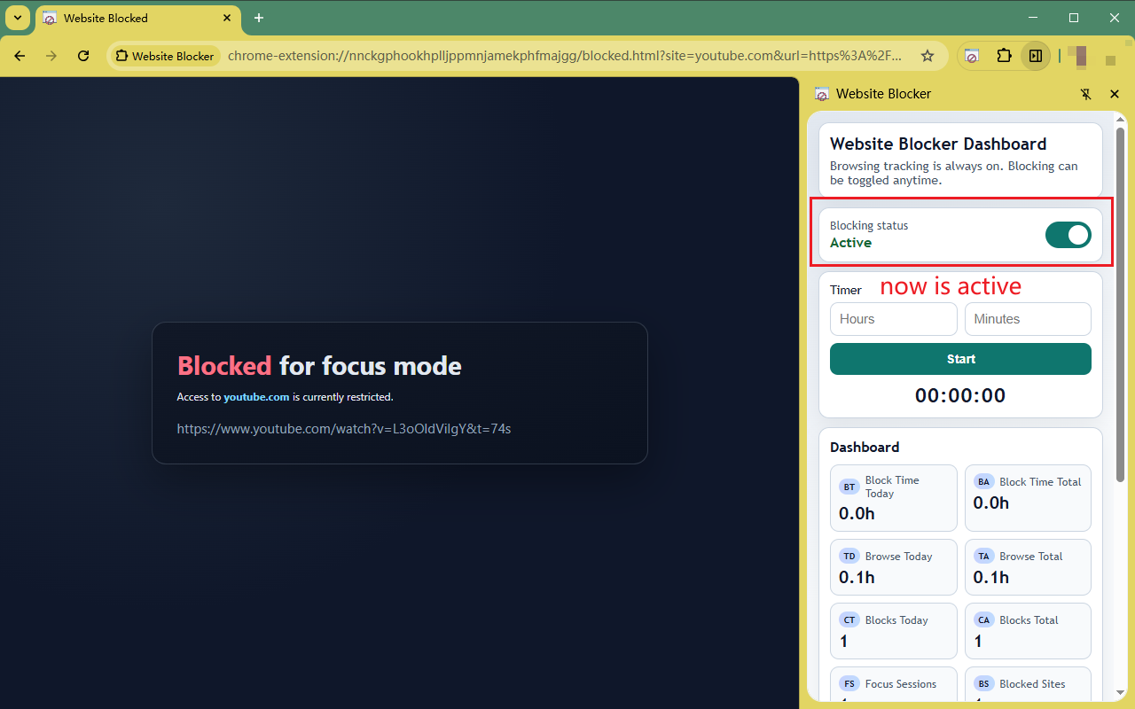
Task: Click the FS Focus Sessions badge
Action: [x=849, y=683]
